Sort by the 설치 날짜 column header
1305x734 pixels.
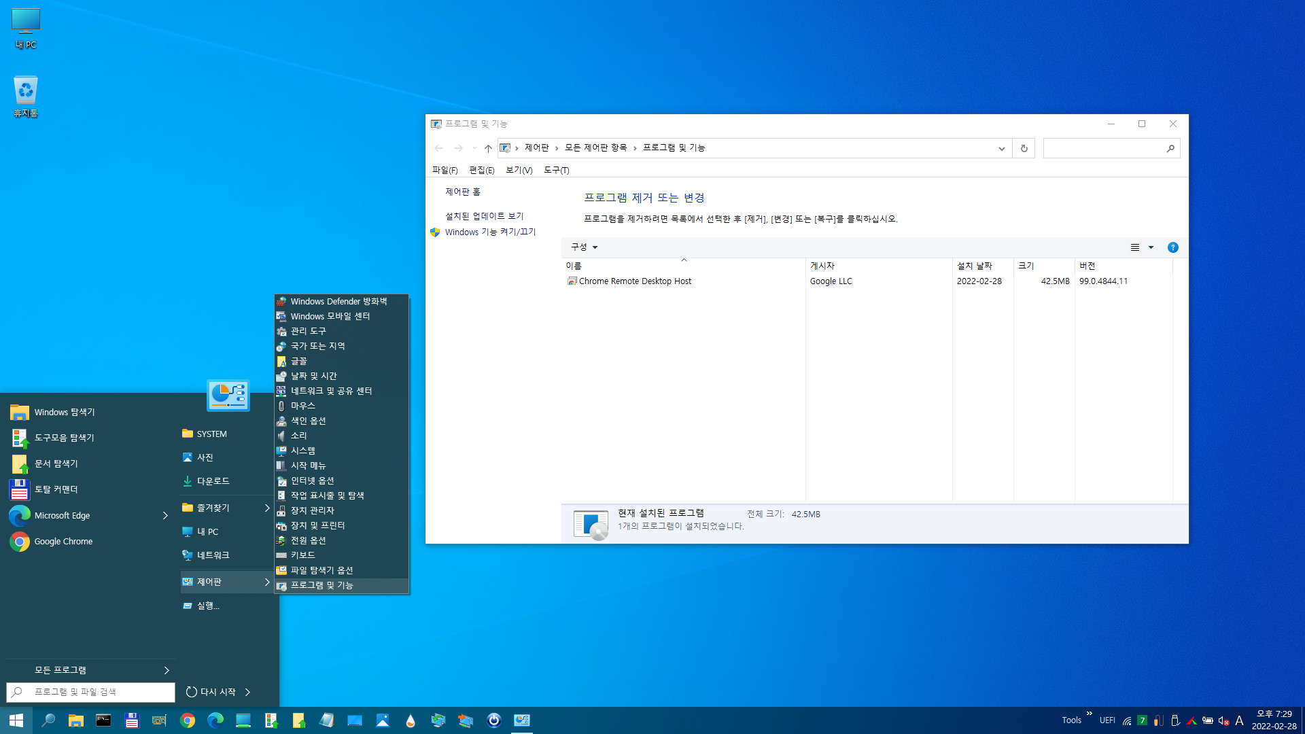pos(983,266)
